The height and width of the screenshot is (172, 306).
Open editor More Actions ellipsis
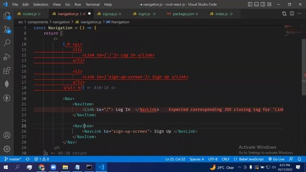click(299, 14)
